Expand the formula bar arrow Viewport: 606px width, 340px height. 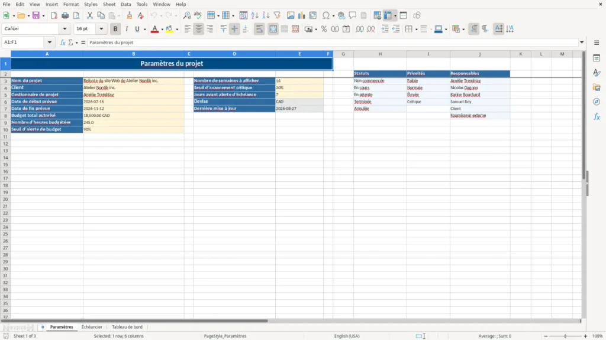[582, 42]
